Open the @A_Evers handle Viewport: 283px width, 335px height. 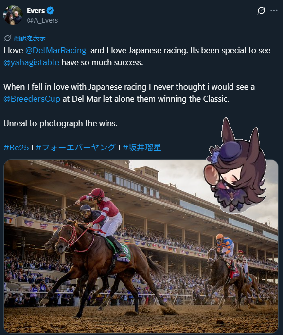coord(42,20)
